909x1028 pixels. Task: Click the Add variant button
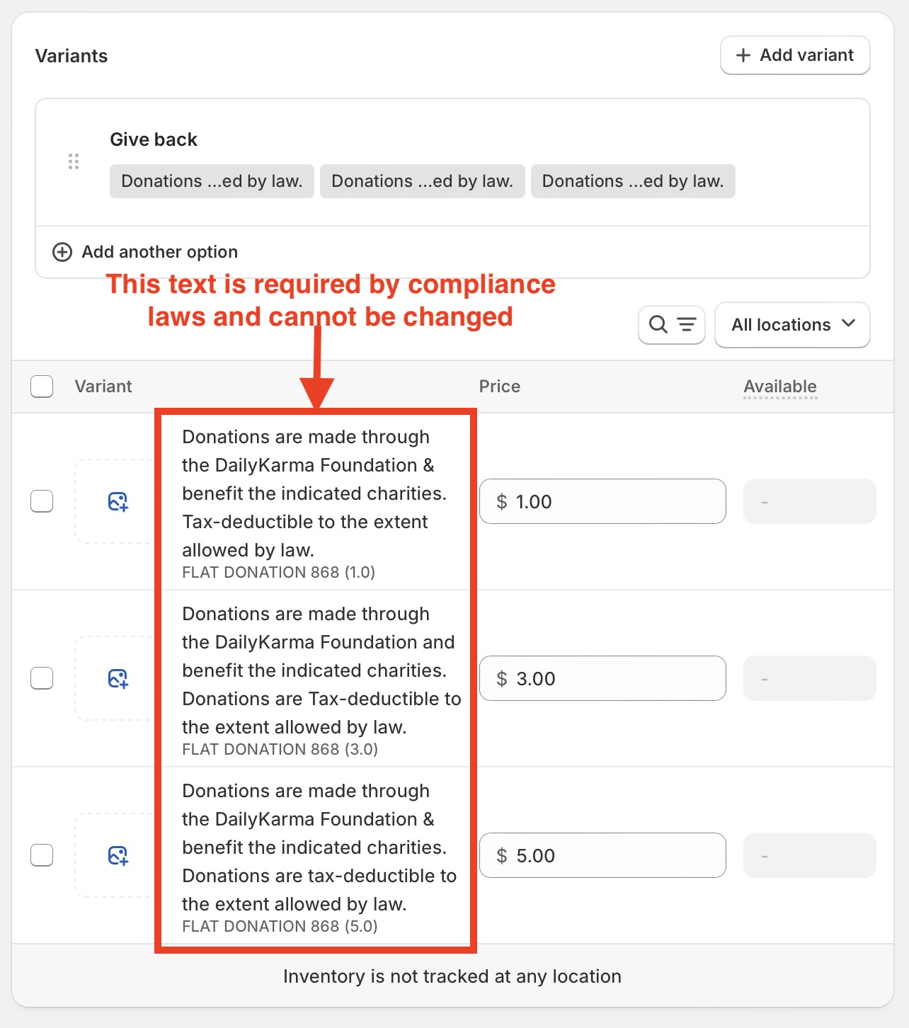pyautogui.click(x=795, y=55)
